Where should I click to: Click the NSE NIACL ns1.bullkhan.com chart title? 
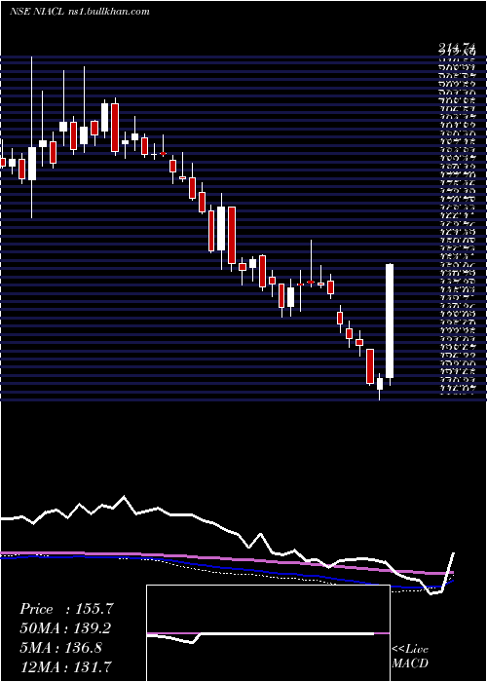pos(80,12)
